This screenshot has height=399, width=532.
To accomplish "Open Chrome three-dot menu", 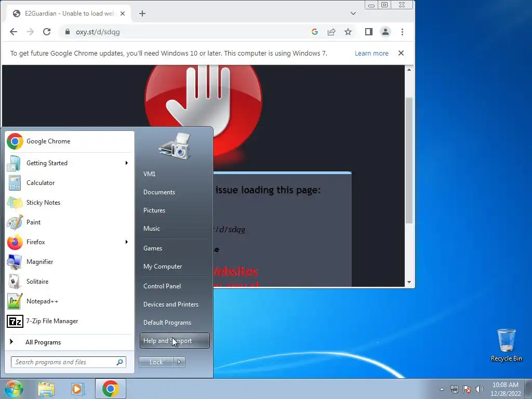I will [x=403, y=32].
